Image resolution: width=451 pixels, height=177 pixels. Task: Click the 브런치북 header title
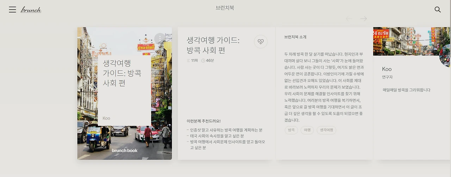pos(225,8)
